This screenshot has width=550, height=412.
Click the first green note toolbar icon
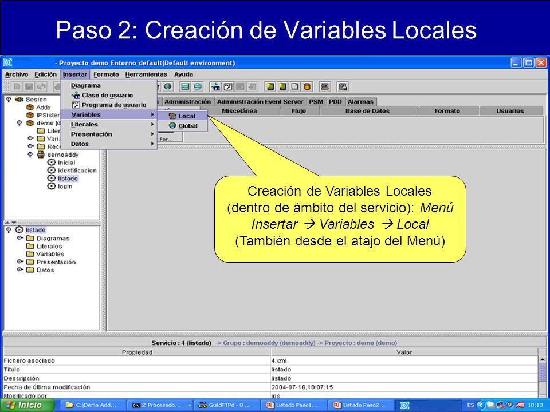click(270, 86)
